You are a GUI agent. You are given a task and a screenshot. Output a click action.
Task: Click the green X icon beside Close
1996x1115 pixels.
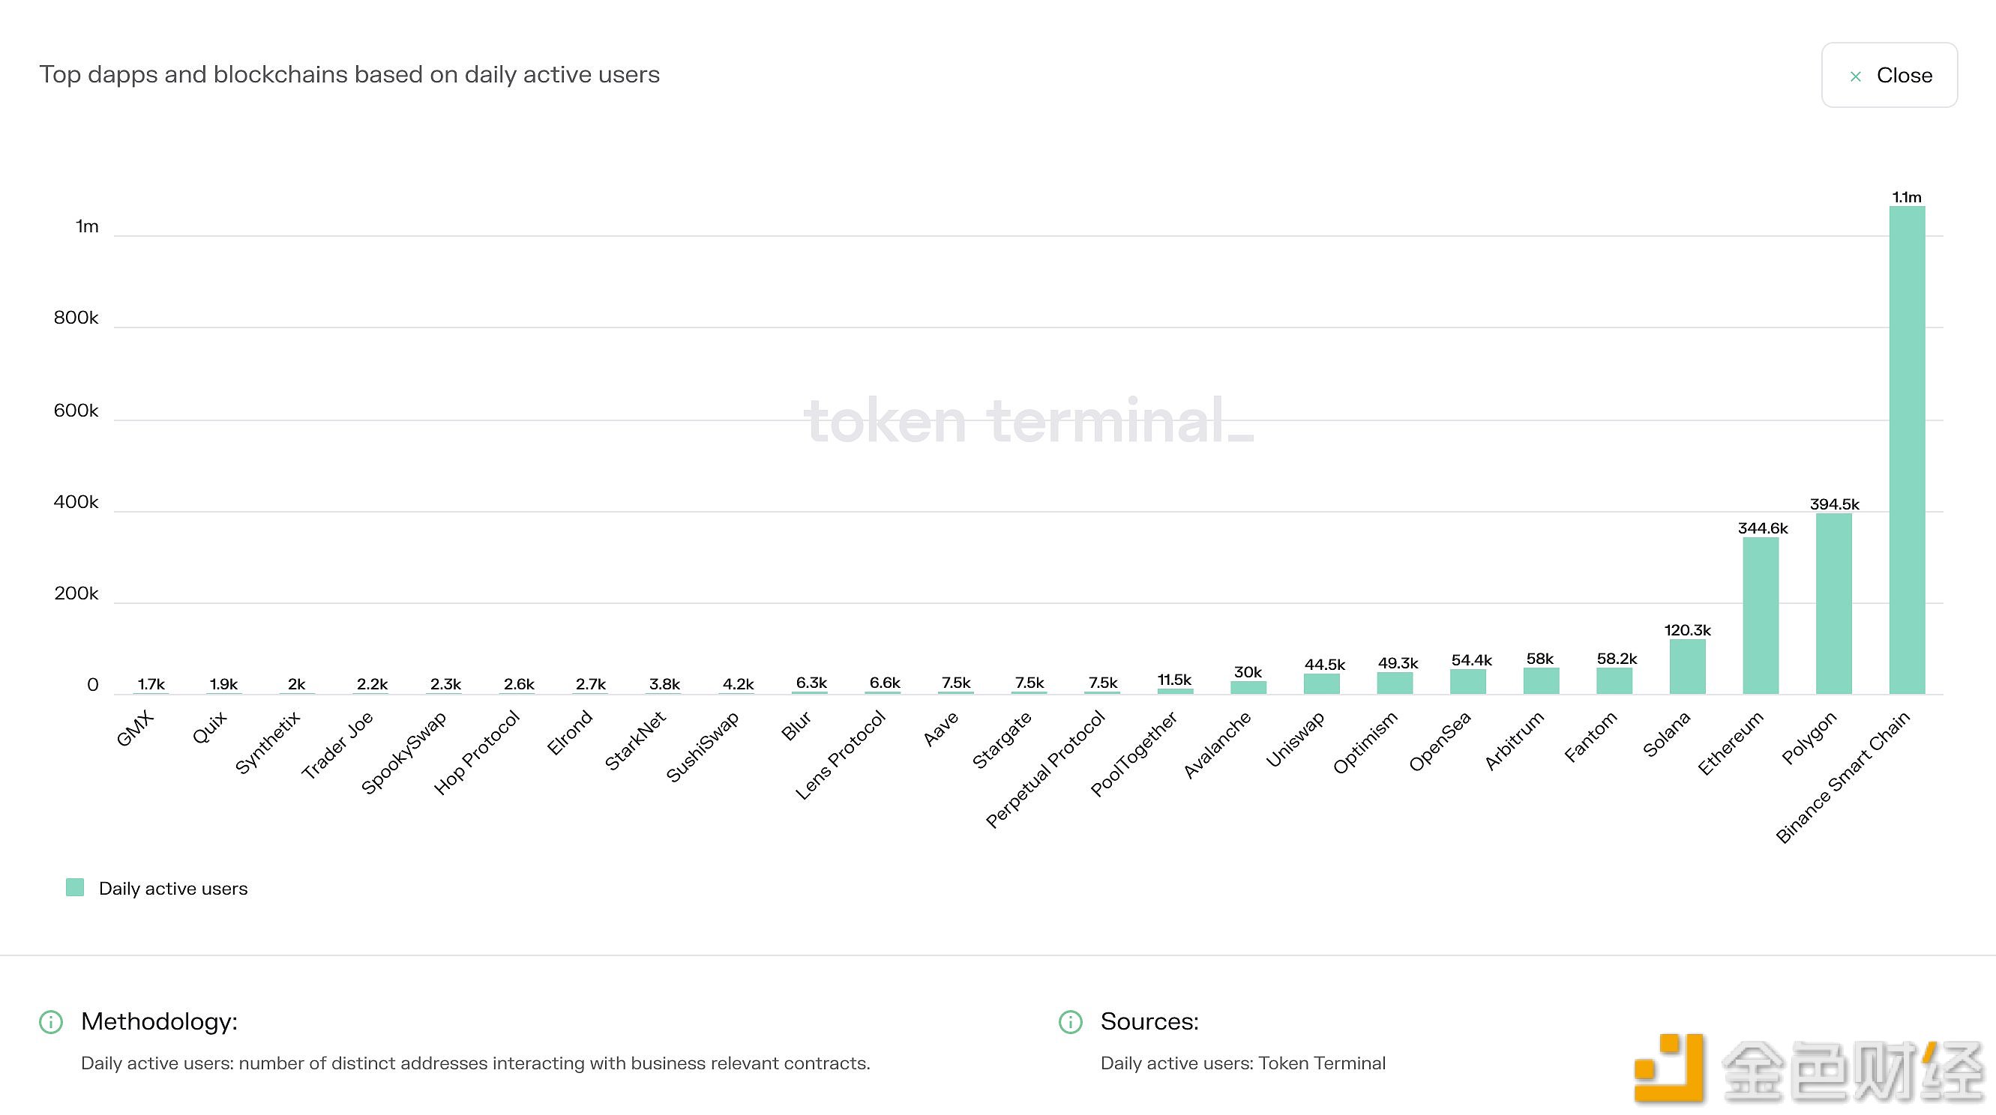coord(1855,76)
